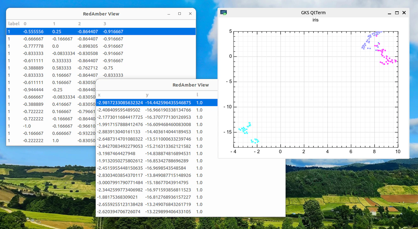Click the -0.75 cell in column 3

pos(108,68)
